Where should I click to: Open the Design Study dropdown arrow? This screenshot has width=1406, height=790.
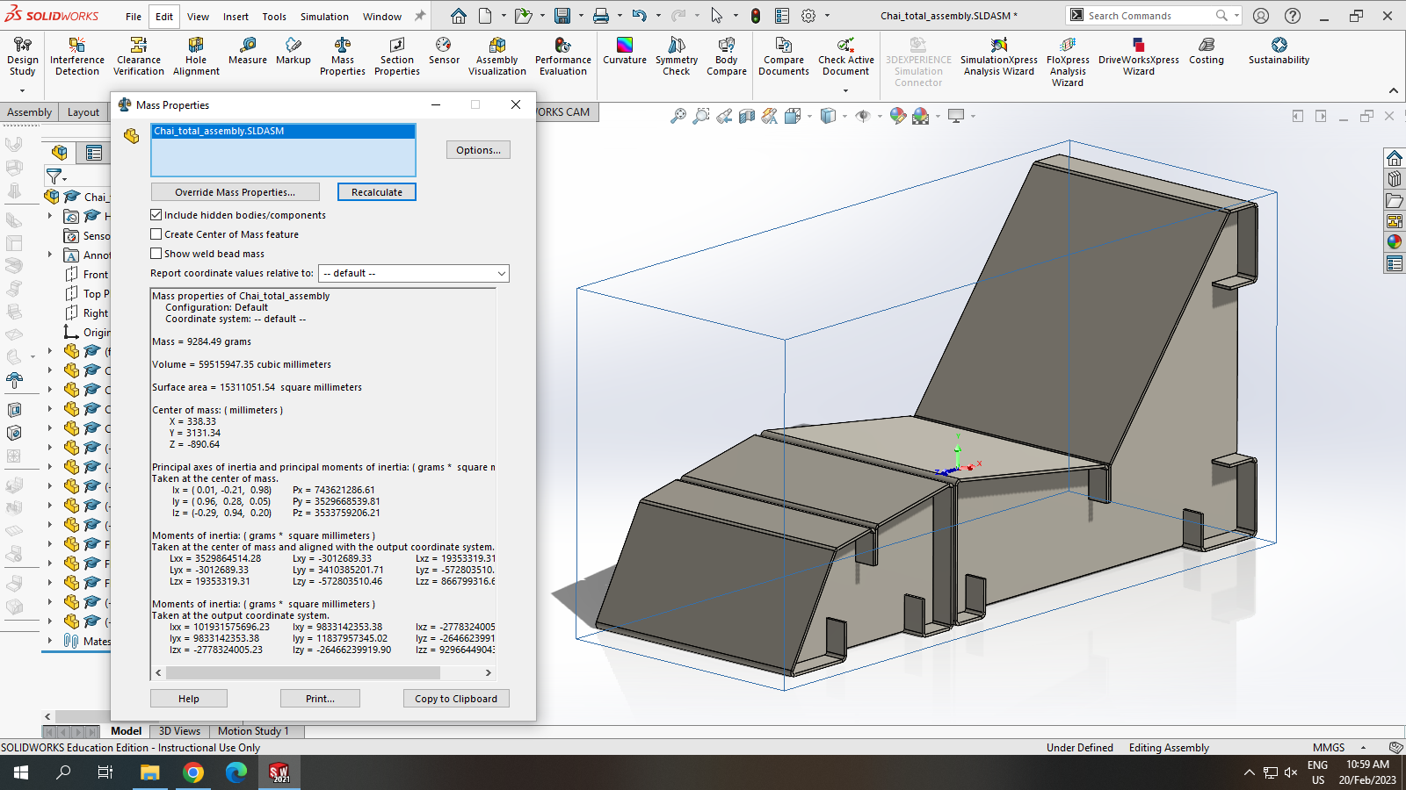23,90
